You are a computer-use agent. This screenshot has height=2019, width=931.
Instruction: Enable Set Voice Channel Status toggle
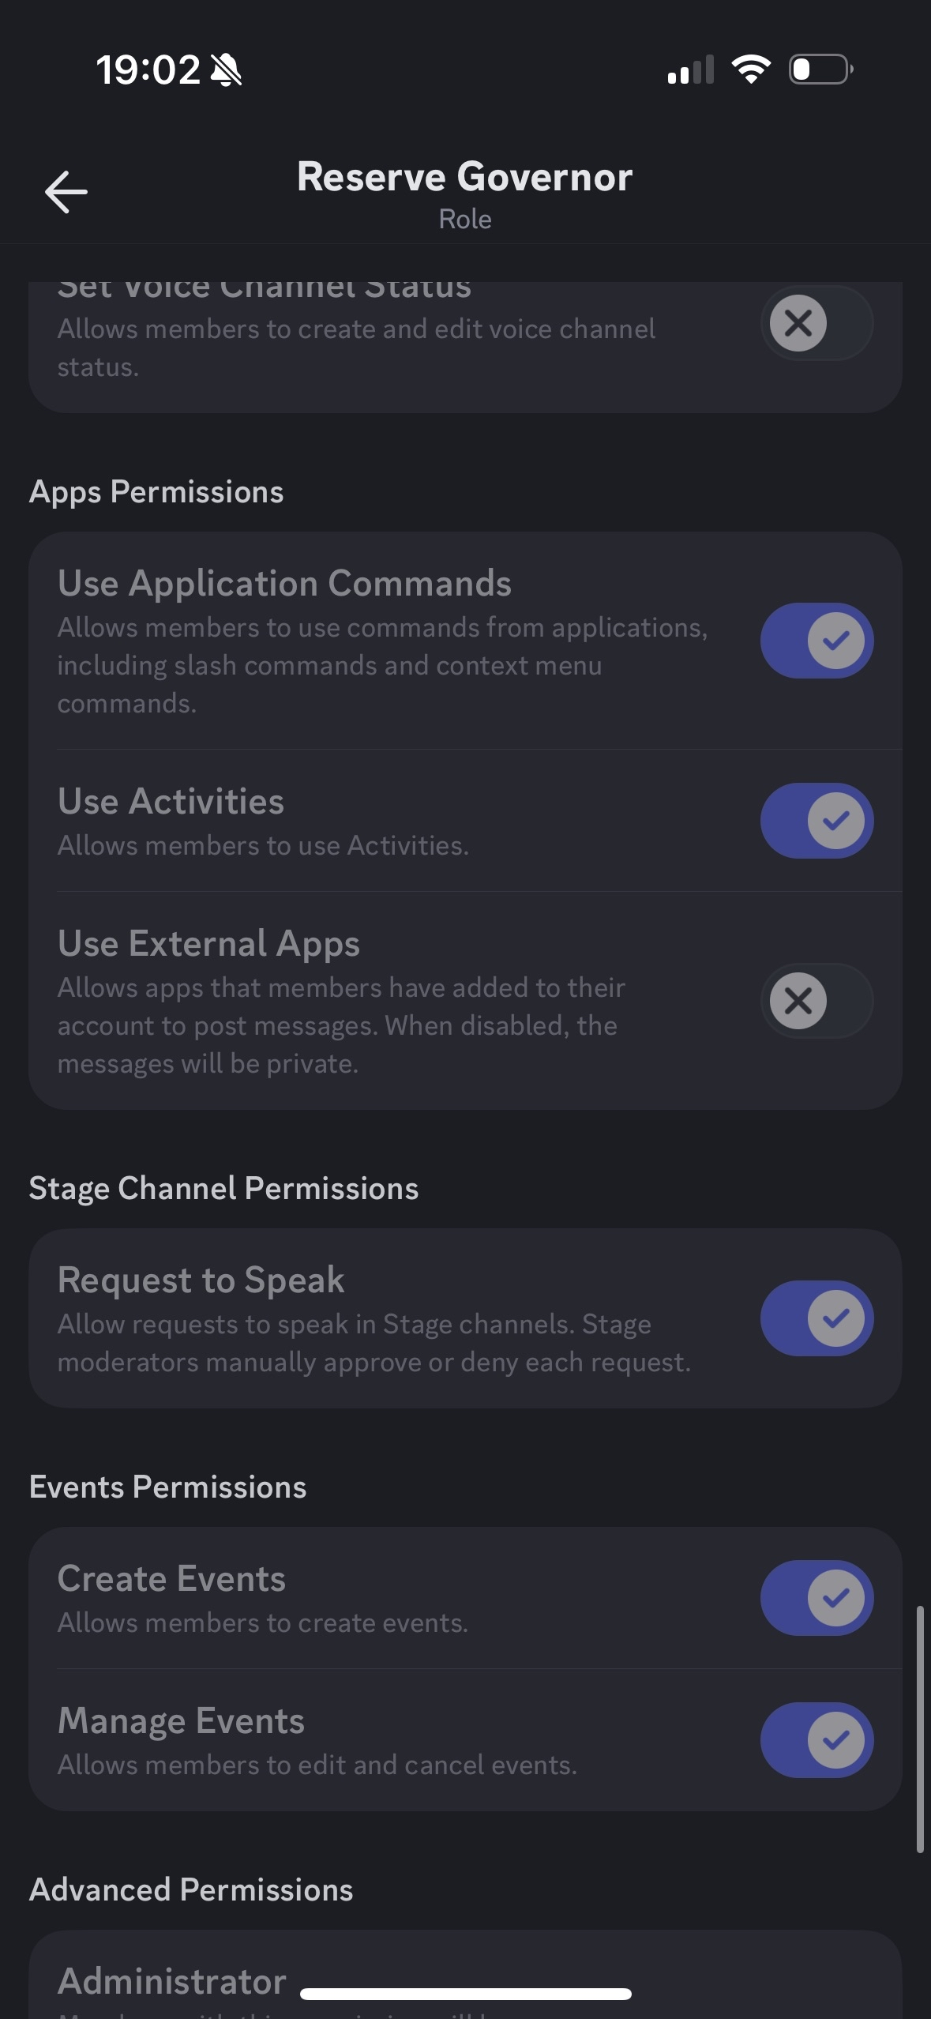click(817, 323)
